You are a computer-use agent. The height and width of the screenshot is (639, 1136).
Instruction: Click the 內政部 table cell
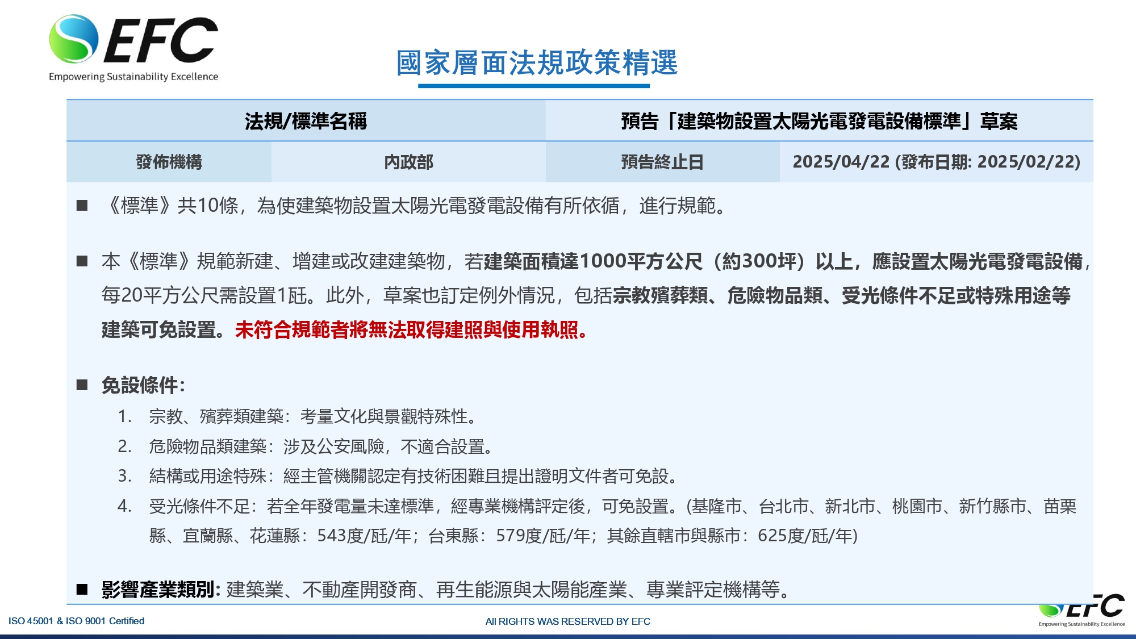[408, 162]
